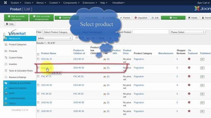Tick the checkbox for product CEG #3 30

coord(38,85)
